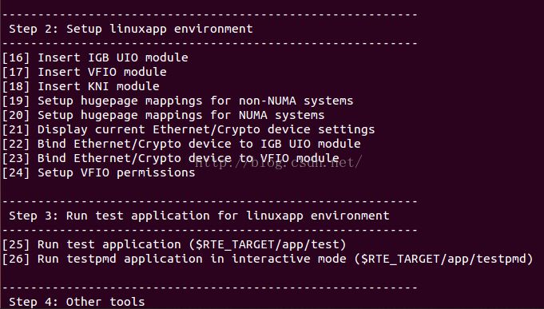Click the $RTE_TARGET/app/testpmd path text

coord(443,259)
